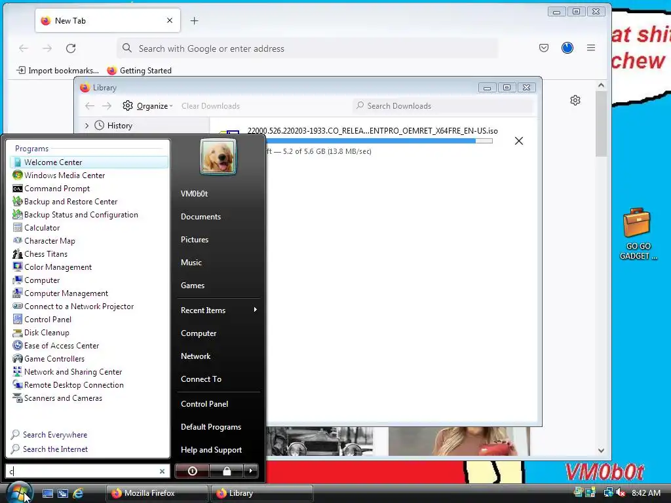Open GO GO GADGET desktop icon

tap(637, 234)
